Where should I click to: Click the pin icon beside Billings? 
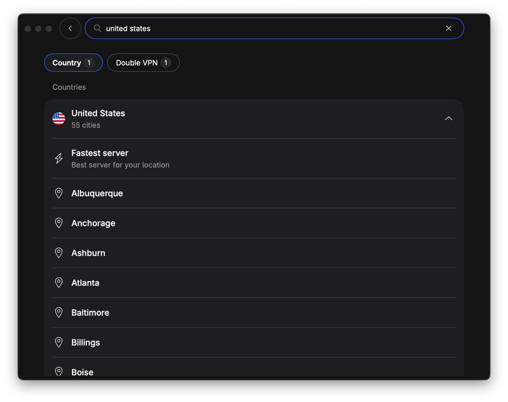59,342
